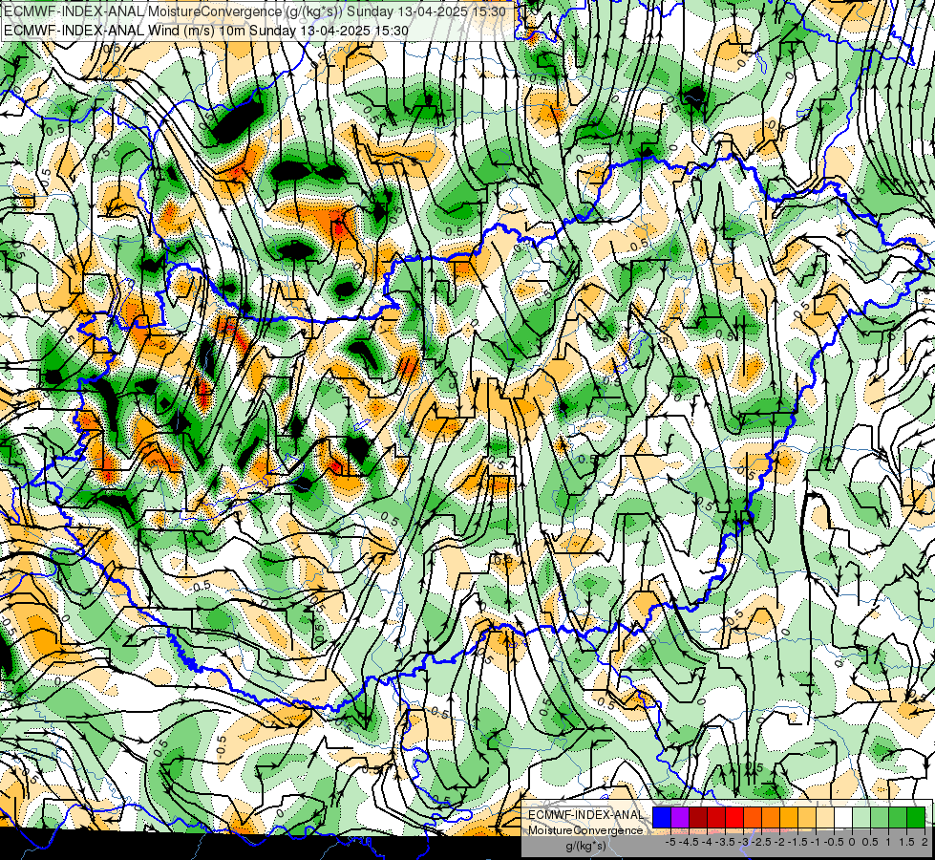Click the pale peach legend swatch

[x=826, y=817]
